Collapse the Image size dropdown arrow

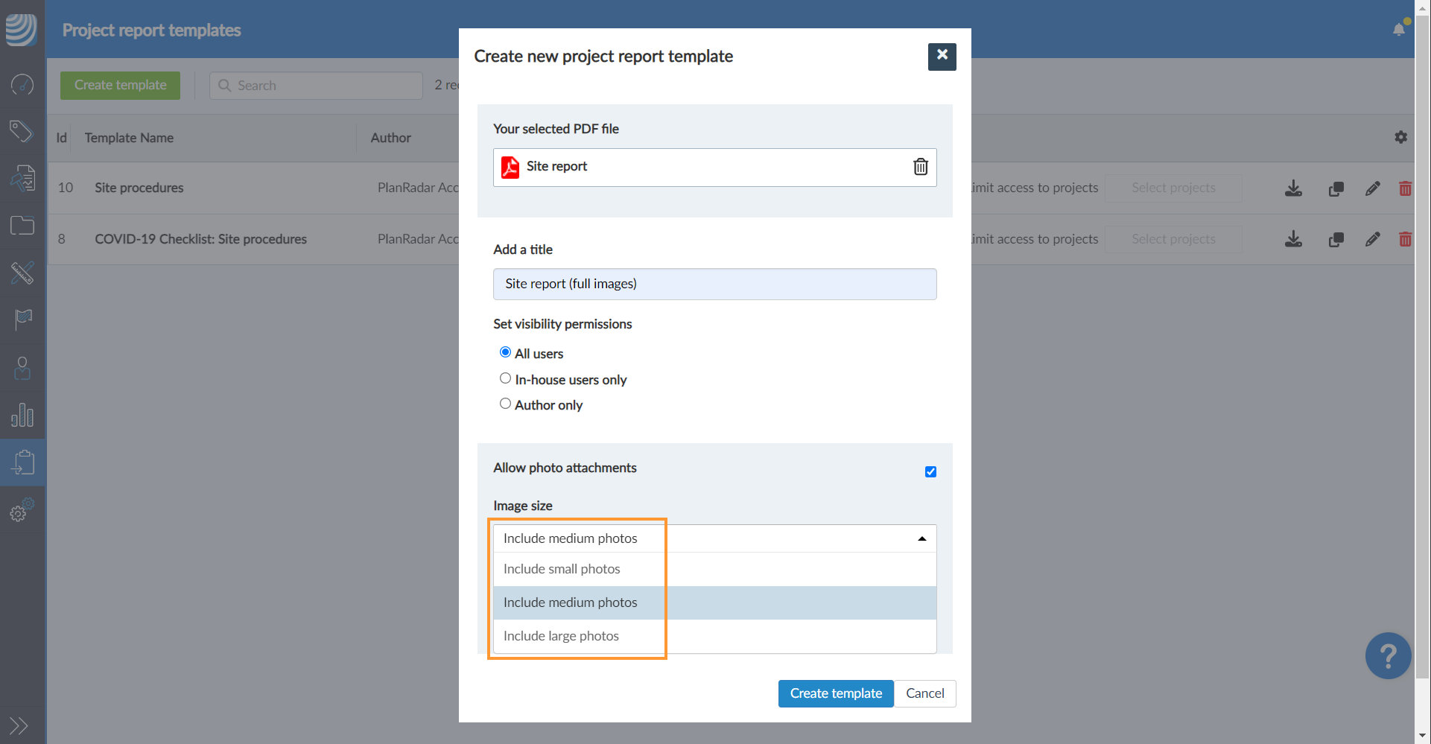921,538
